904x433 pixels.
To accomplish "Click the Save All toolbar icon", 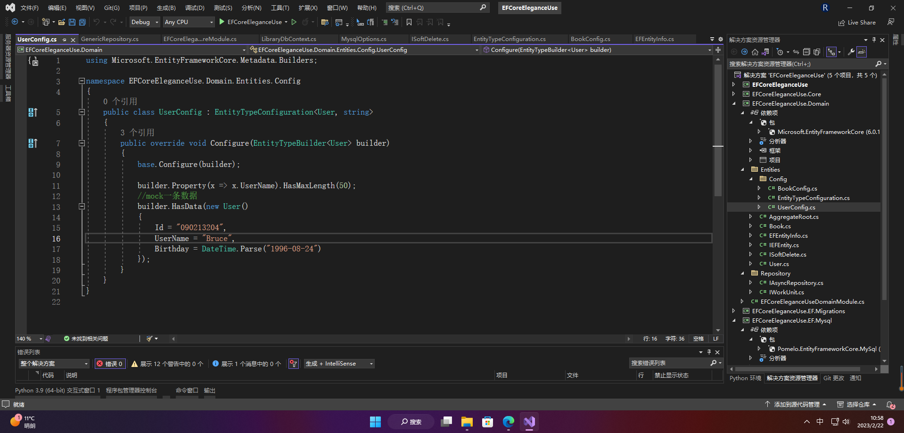I will 82,22.
